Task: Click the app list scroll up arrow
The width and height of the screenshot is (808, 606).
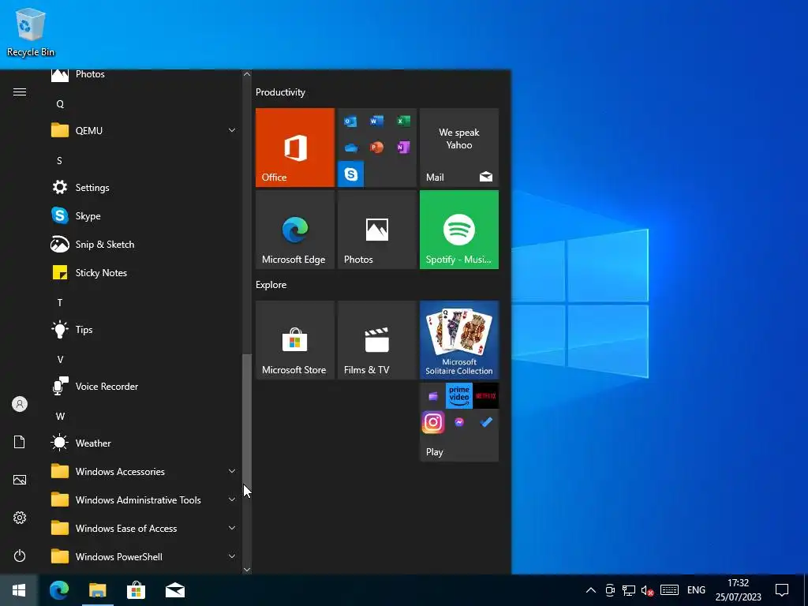Action: [x=247, y=74]
